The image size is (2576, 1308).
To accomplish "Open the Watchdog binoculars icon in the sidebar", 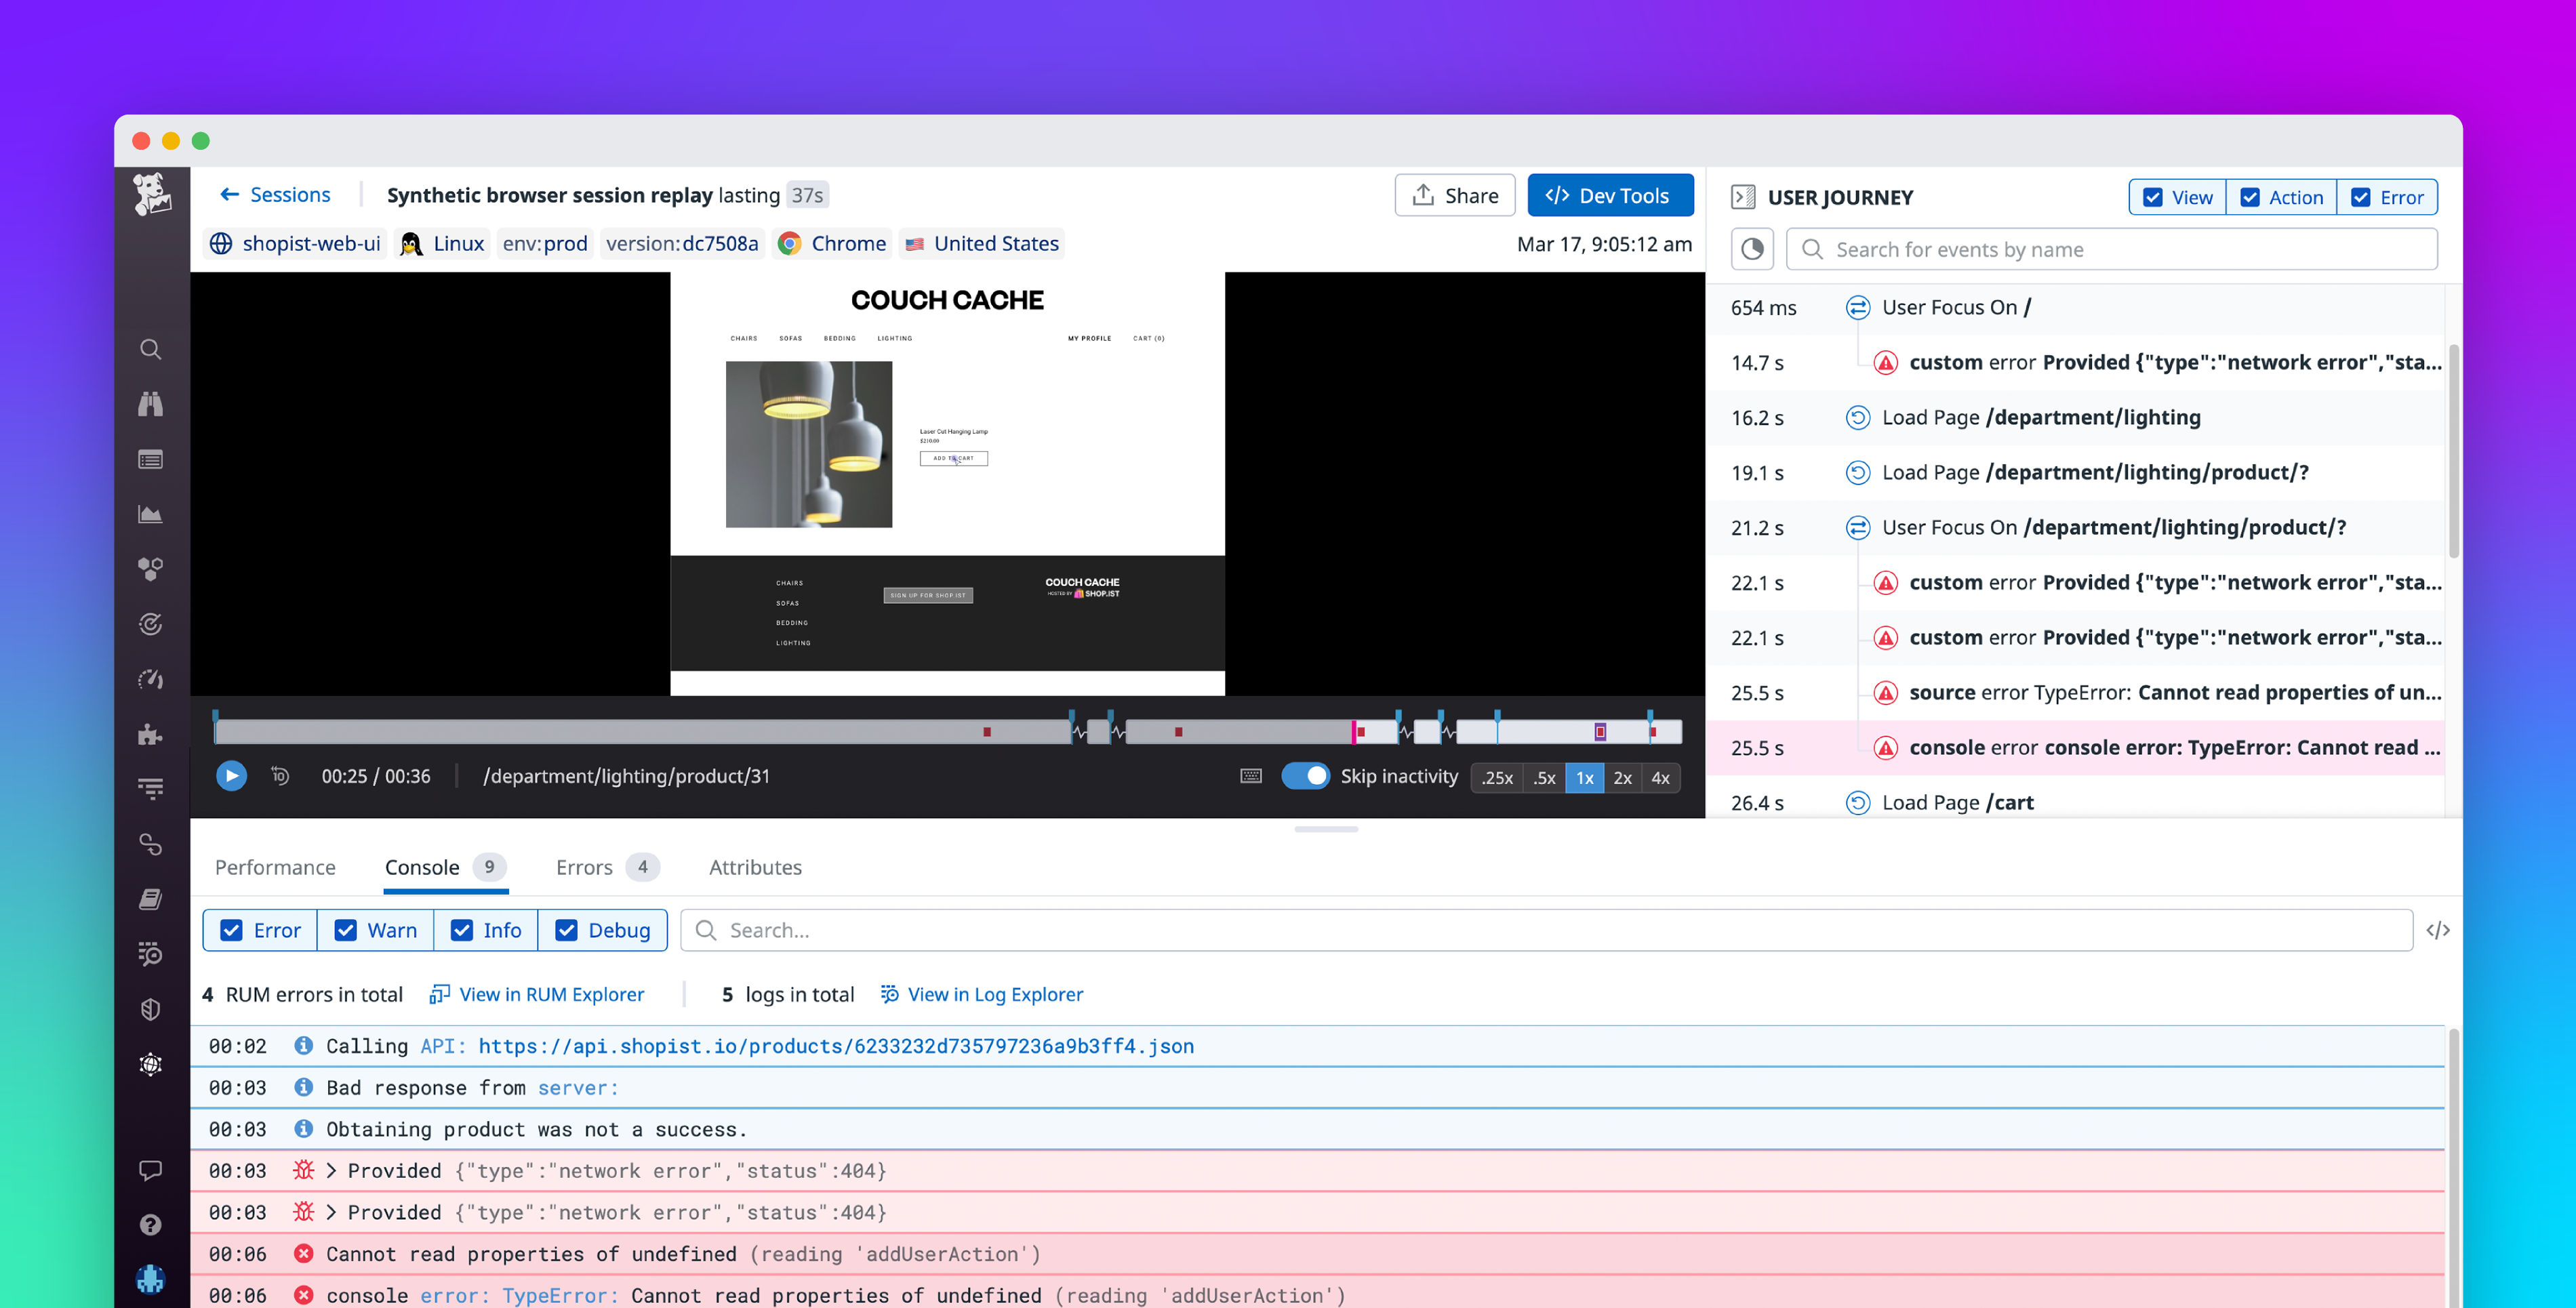I will [x=151, y=404].
